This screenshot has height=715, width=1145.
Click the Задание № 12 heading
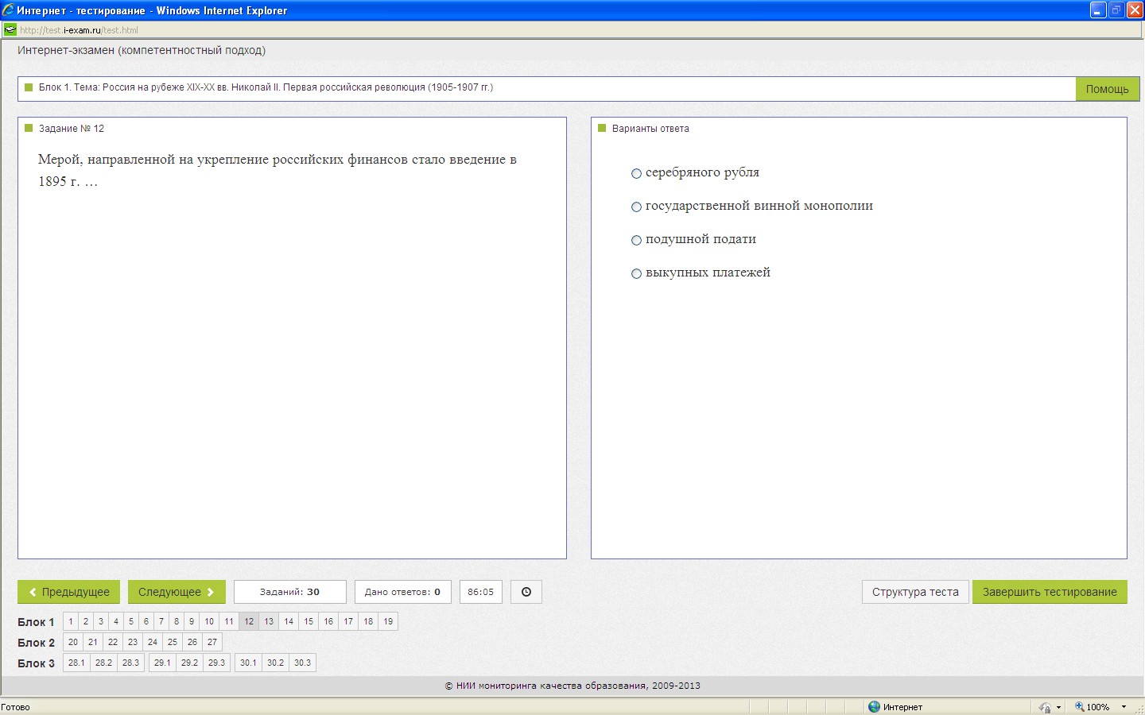click(x=72, y=129)
